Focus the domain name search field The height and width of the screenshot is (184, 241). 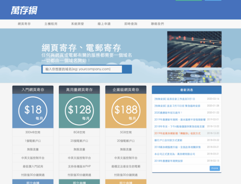82,69
